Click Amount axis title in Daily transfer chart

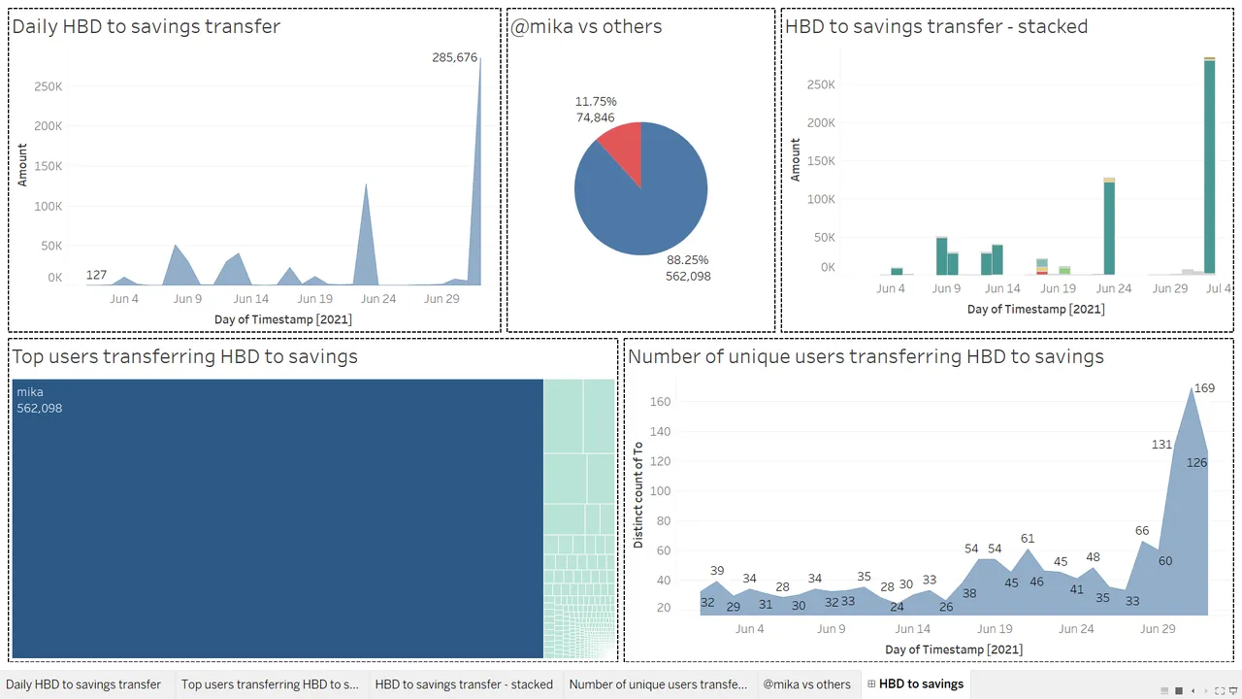22,165
